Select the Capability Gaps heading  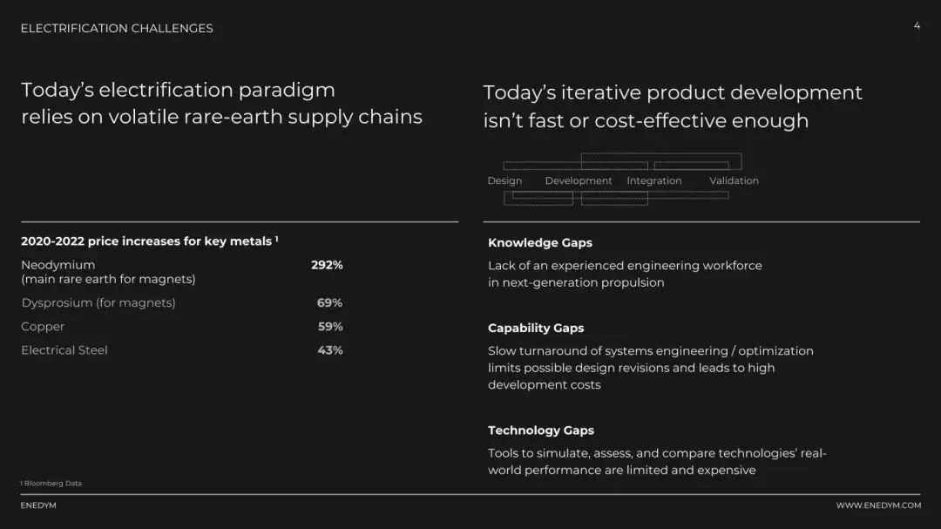(536, 329)
